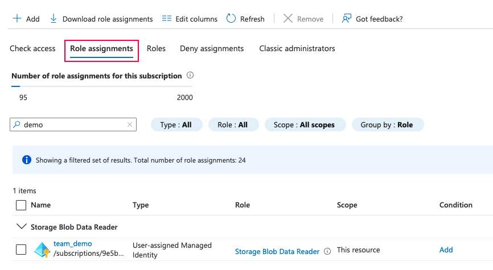Check the select-all checkbox in header
The width and height of the screenshot is (493, 270).
coord(21,205)
